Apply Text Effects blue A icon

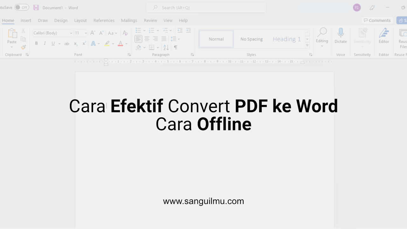click(x=93, y=44)
